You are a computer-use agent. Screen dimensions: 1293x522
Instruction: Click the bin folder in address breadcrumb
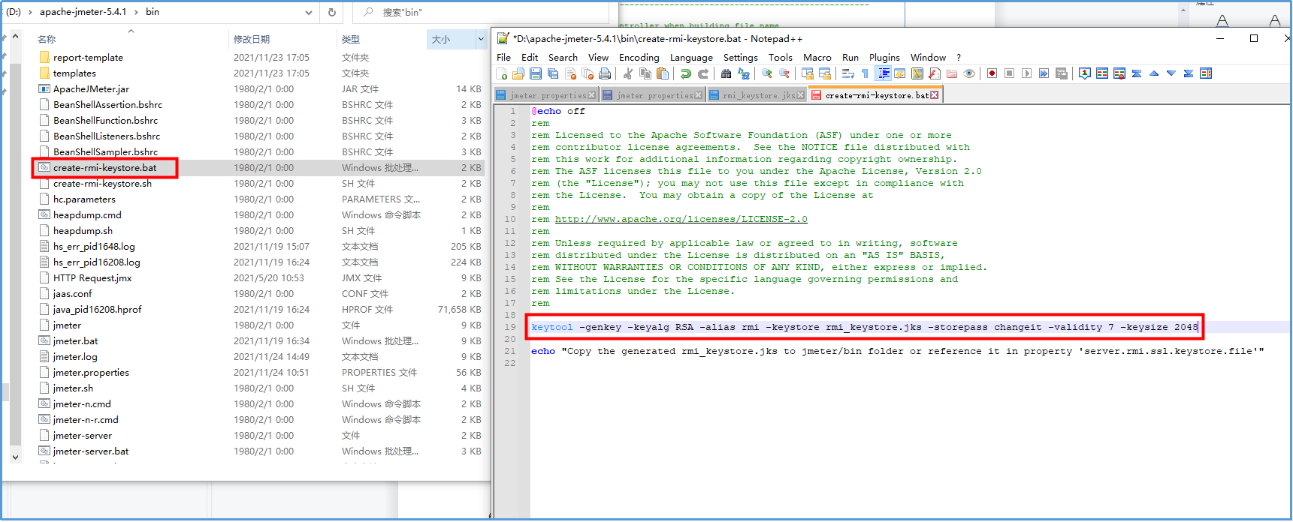[x=153, y=12]
